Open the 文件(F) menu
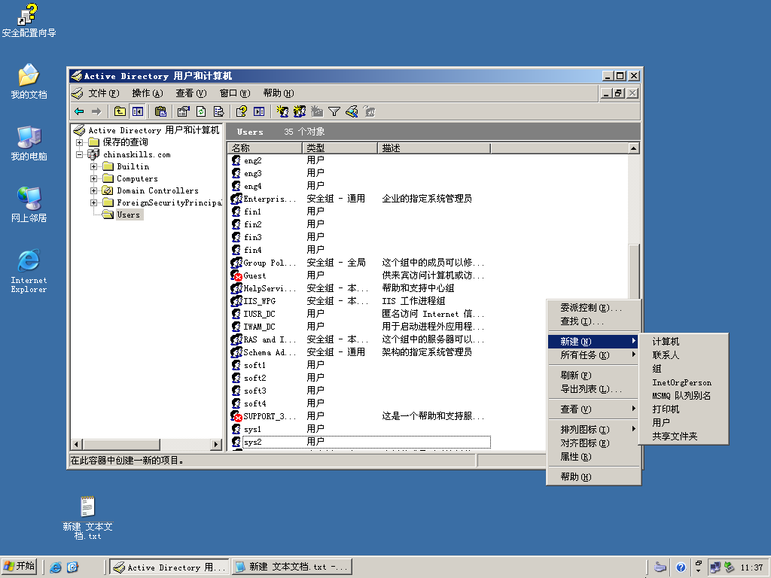 [103, 93]
